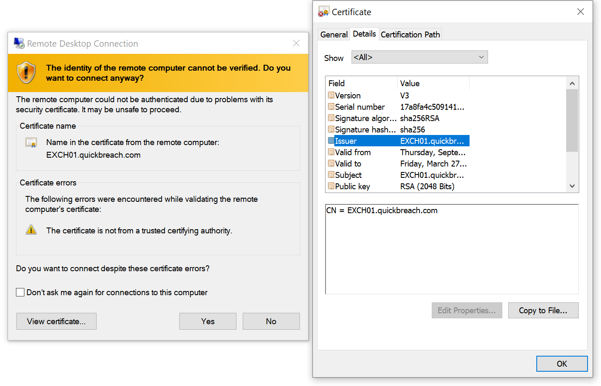Click the Valid to field icon
The image size is (601, 386).
point(331,164)
